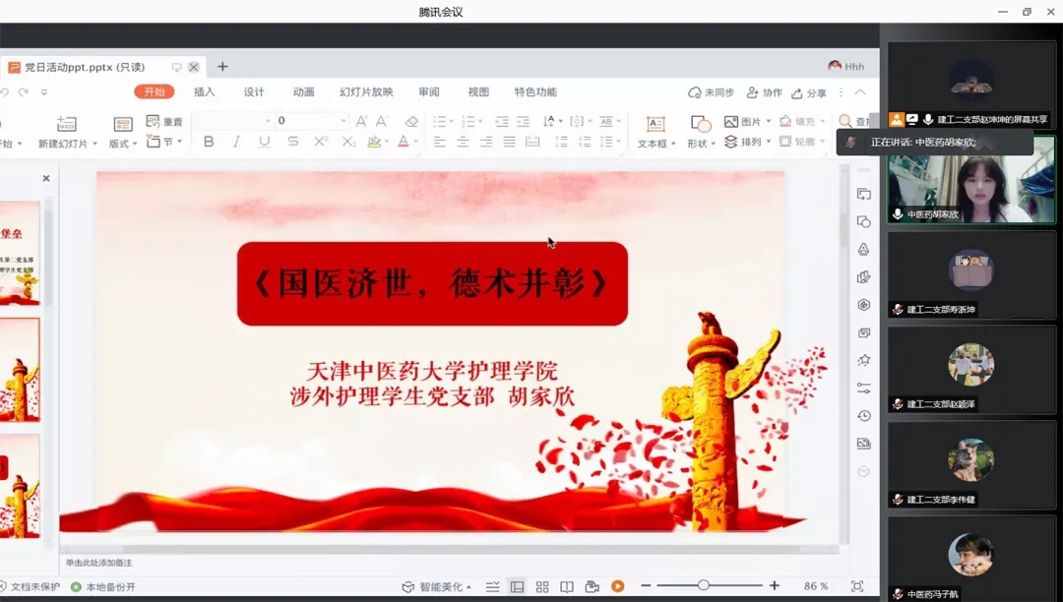This screenshot has width=1063, height=602.
Task: Switch to the 插入 tab
Action: click(204, 91)
